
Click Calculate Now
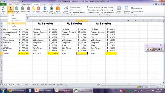(x=137, y=8)
